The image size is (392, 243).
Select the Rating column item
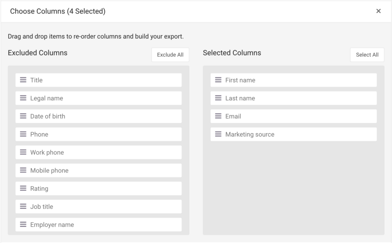[x=98, y=189]
